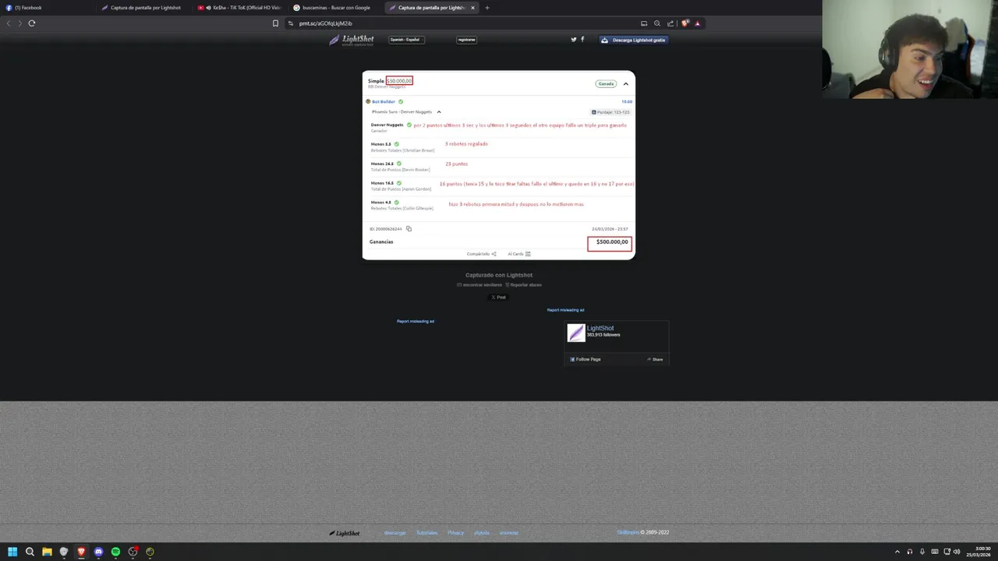Open the footer Tutoriales link
The width and height of the screenshot is (998, 561).
coord(426,533)
